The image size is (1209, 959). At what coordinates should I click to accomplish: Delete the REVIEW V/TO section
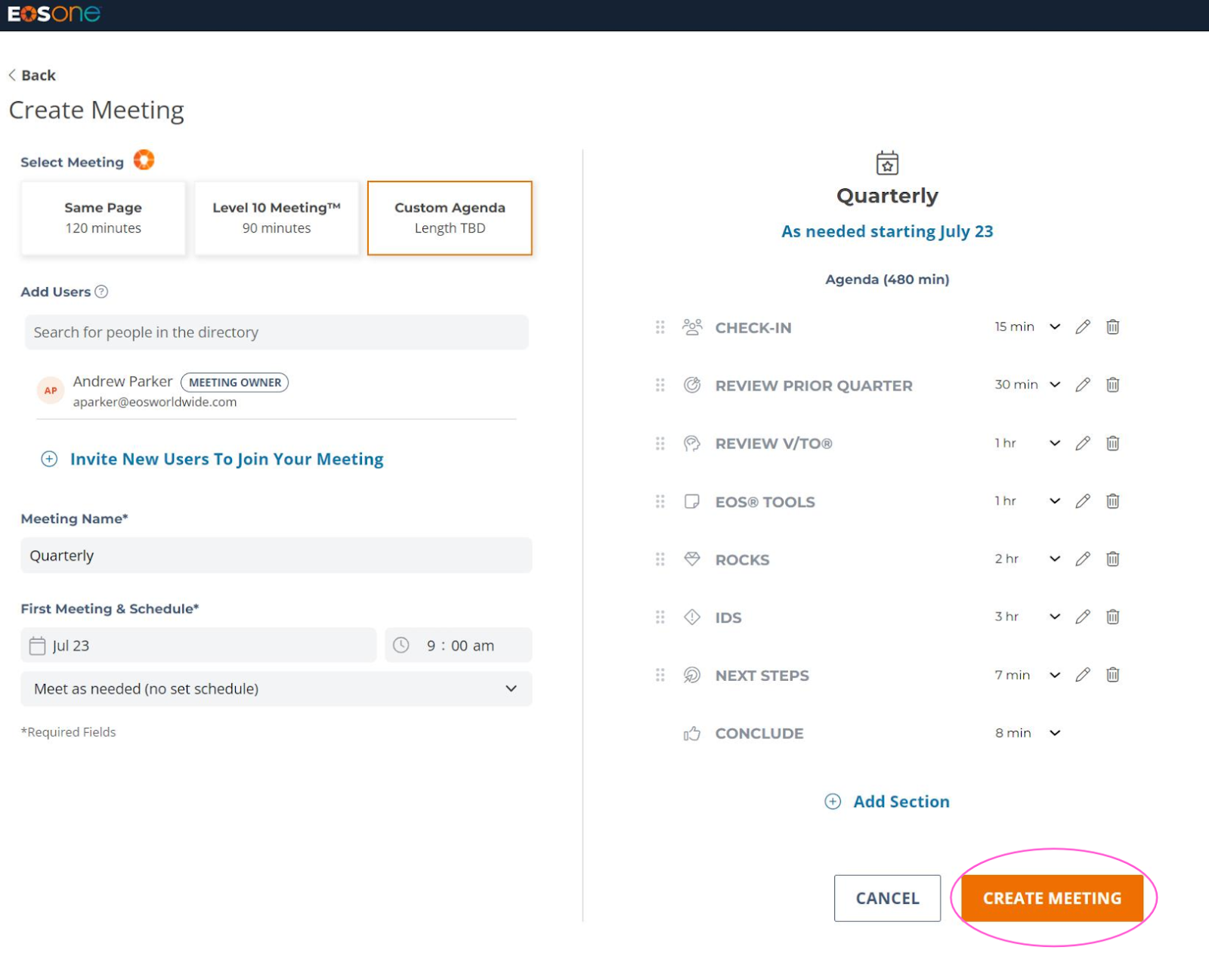click(1113, 443)
